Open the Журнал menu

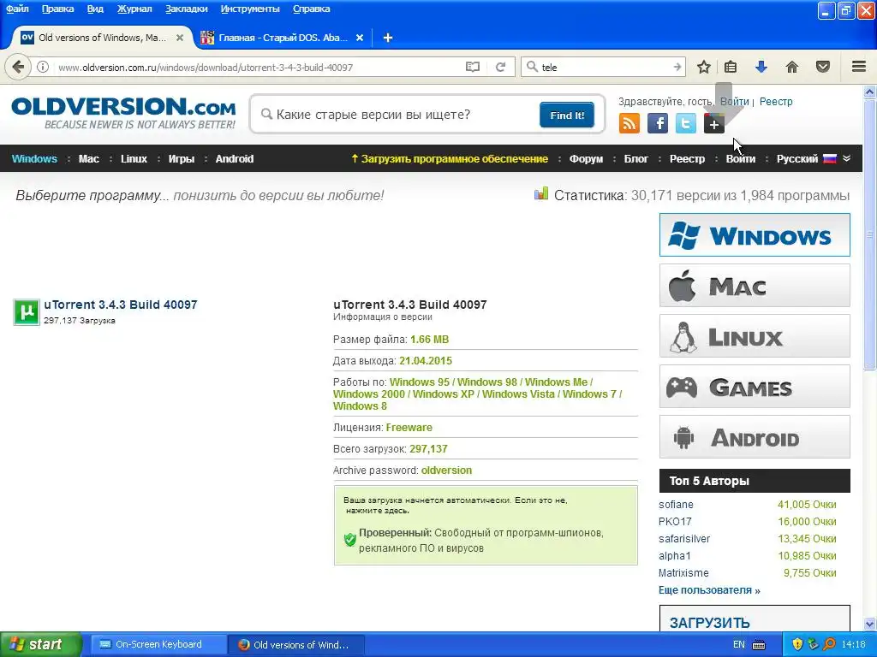click(134, 9)
